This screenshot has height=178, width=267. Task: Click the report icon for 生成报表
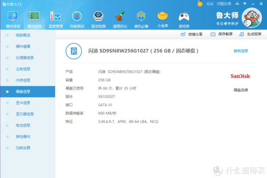tap(242, 34)
